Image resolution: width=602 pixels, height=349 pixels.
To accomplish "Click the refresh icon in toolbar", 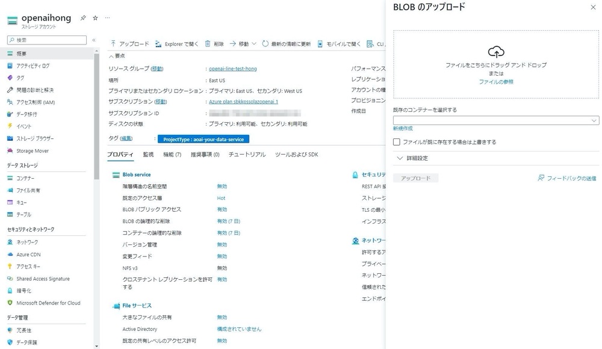I will 265,44.
